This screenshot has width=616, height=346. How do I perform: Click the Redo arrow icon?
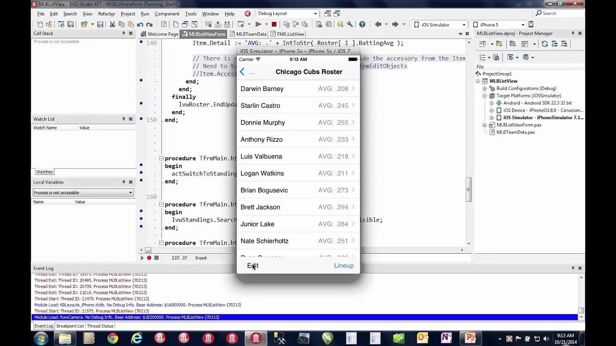[149, 24]
